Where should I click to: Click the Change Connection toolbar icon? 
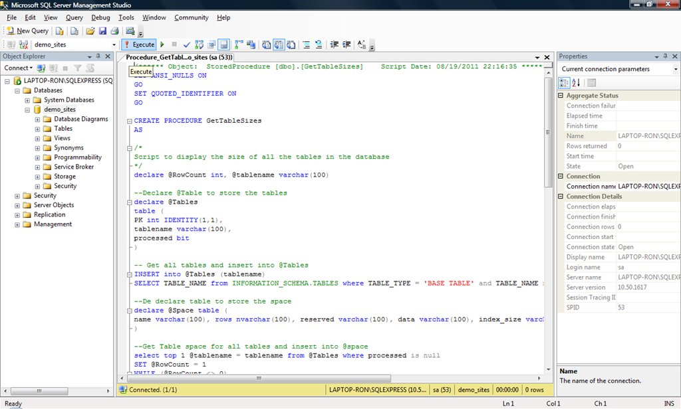tap(23, 44)
